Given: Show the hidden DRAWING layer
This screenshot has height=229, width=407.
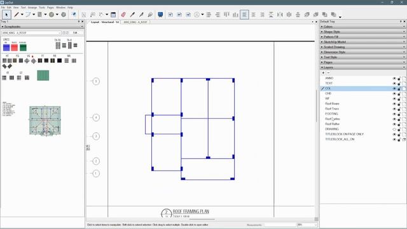Looking at the screenshot, I should [x=394, y=129].
